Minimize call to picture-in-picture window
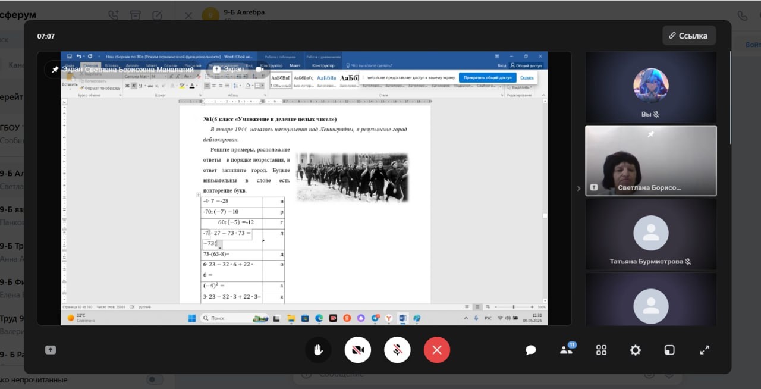This screenshot has width=761, height=389. click(670, 350)
